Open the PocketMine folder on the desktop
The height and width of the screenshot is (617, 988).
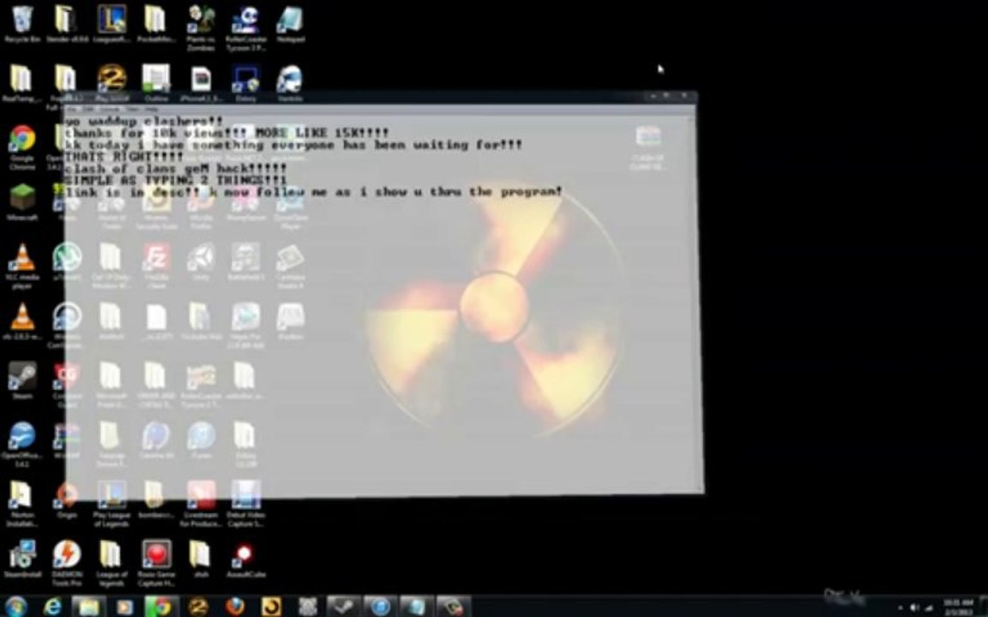155,24
